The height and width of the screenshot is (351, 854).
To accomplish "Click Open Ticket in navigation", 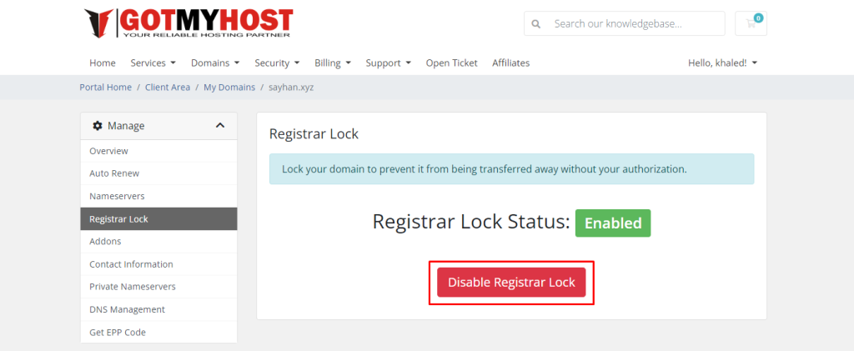I will (453, 63).
